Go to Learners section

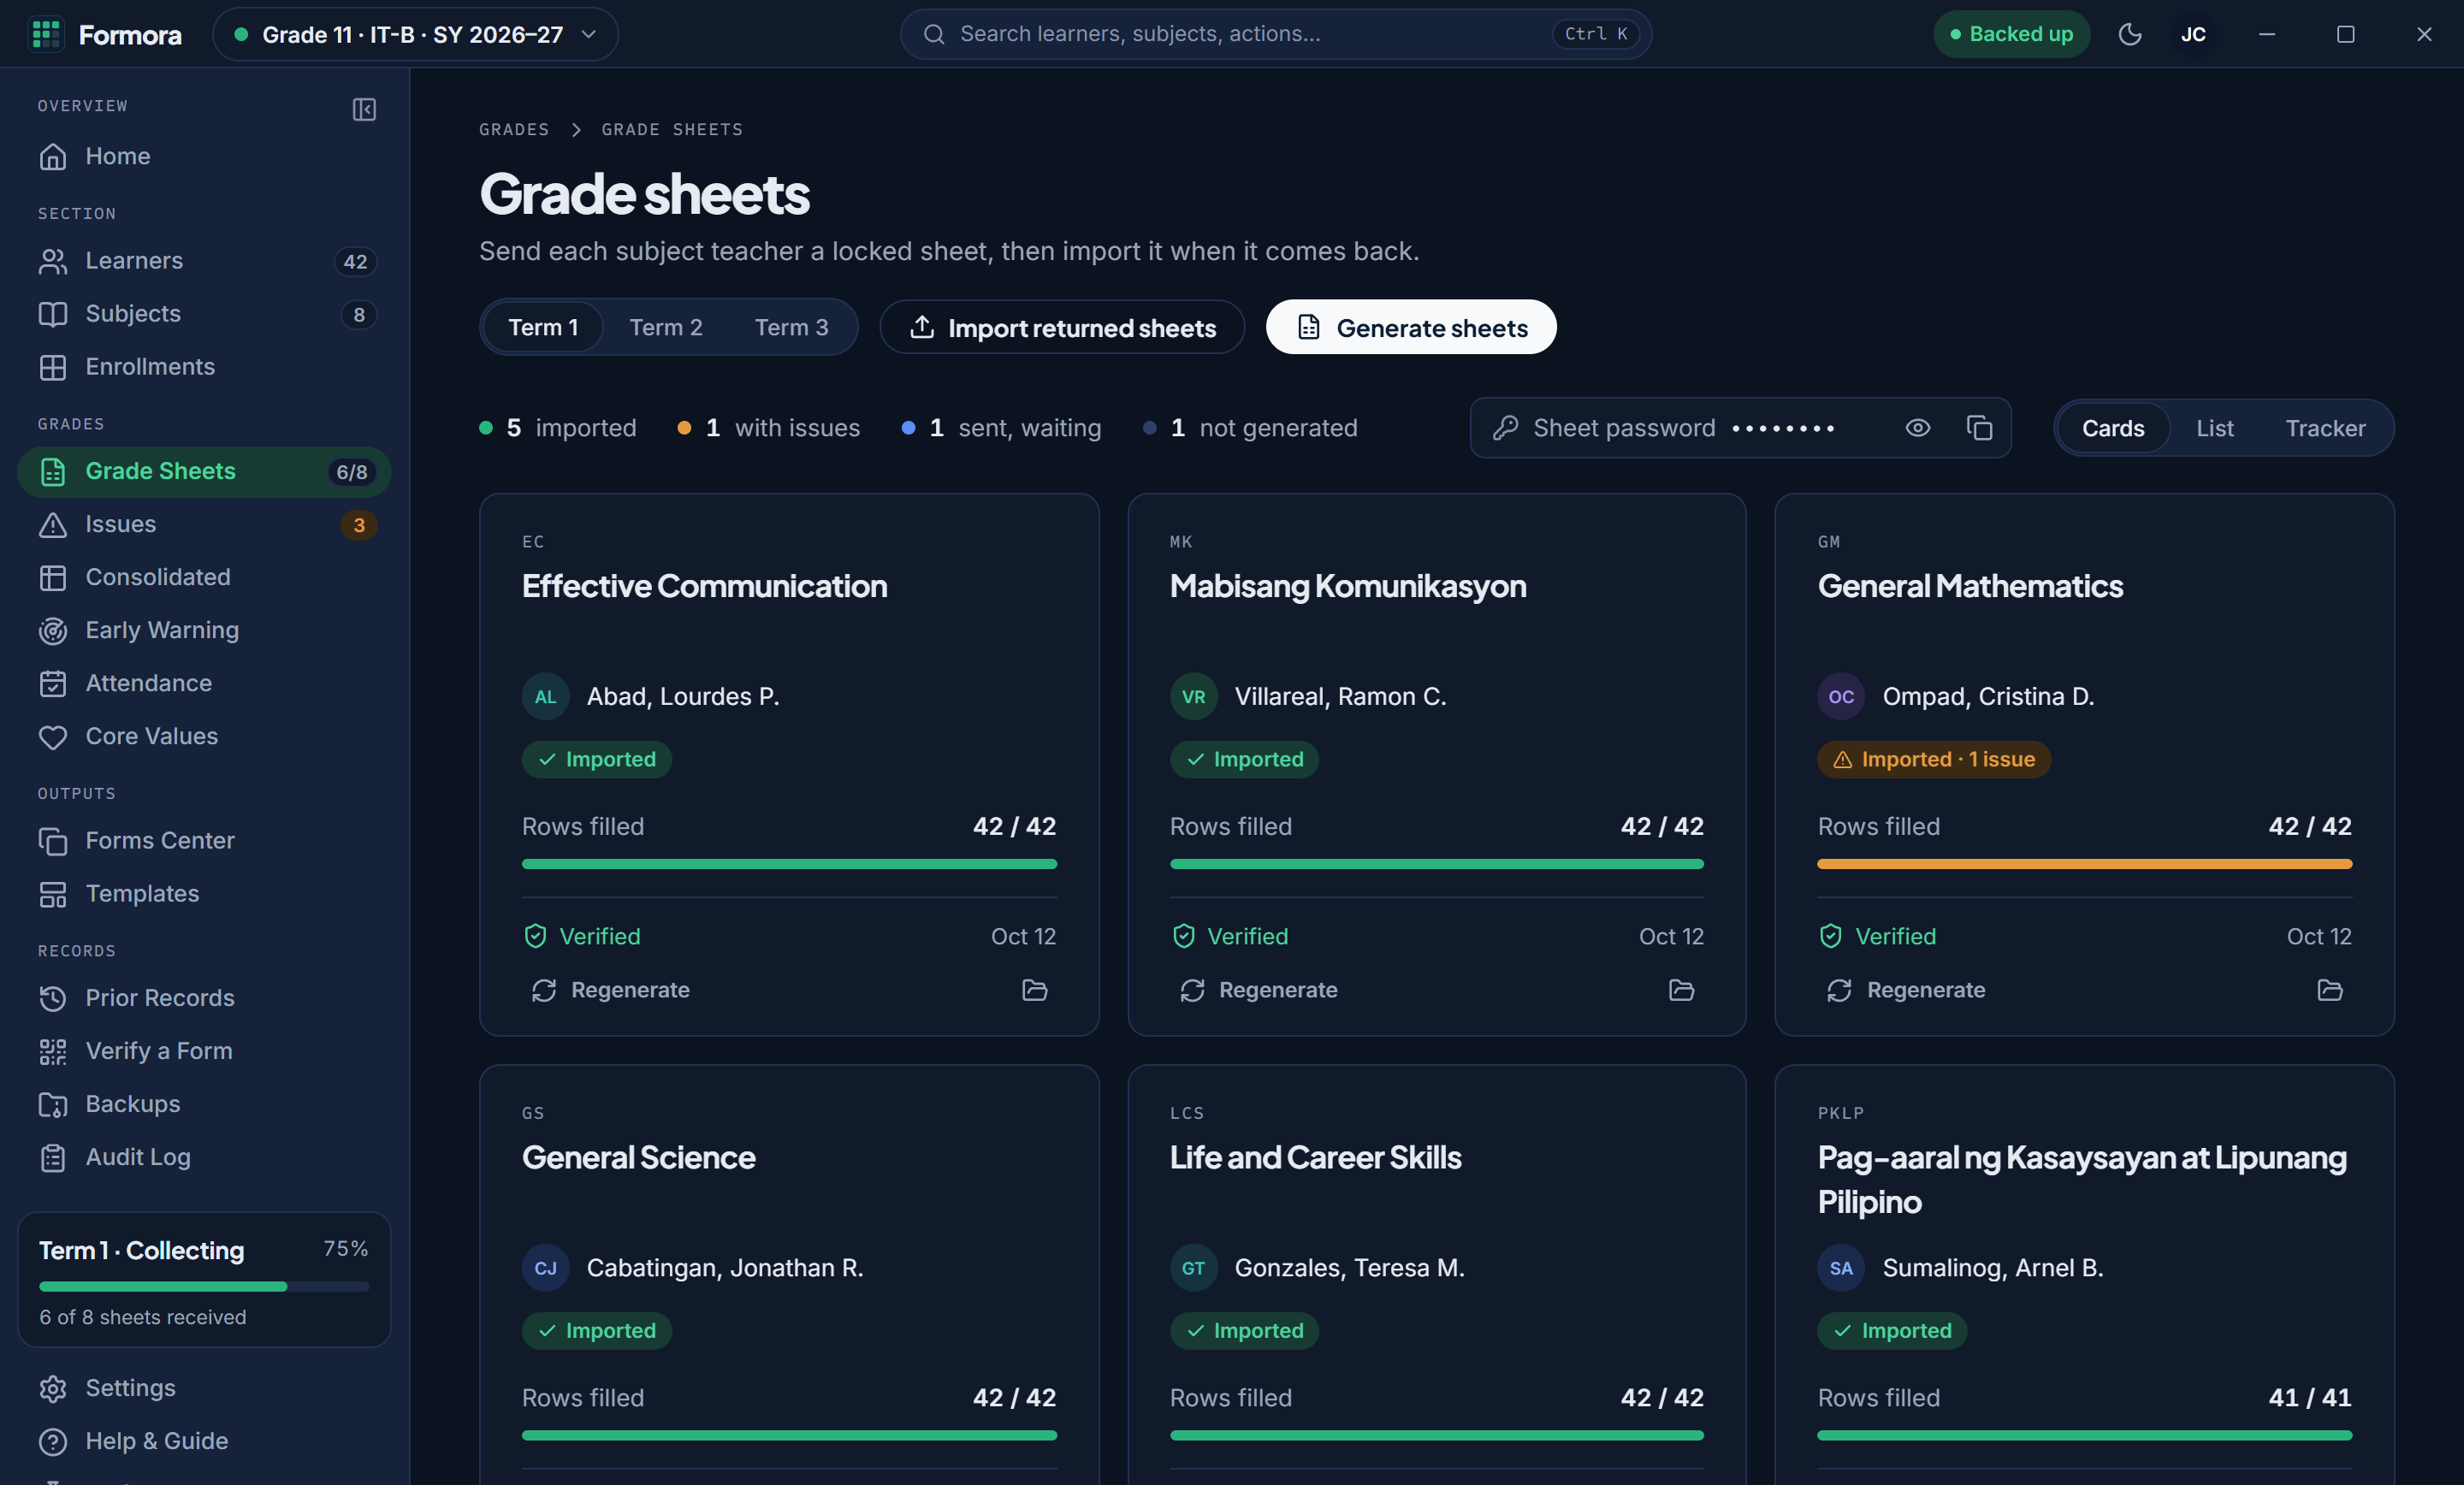point(204,261)
